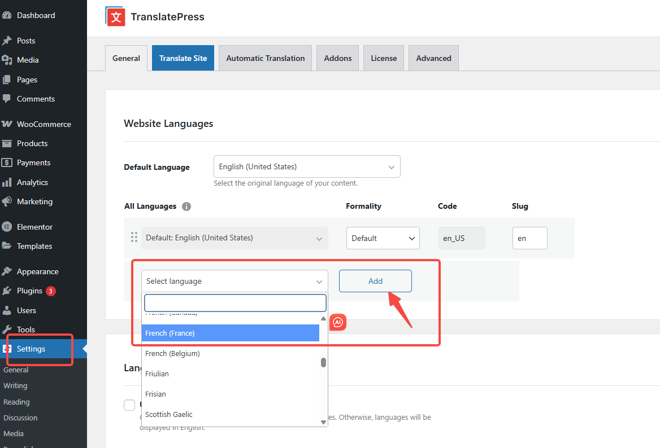Image resolution: width=660 pixels, height=448 pixels.
Task: Click the TranslatePress logo icon
Action: click(x=115, y=16)
